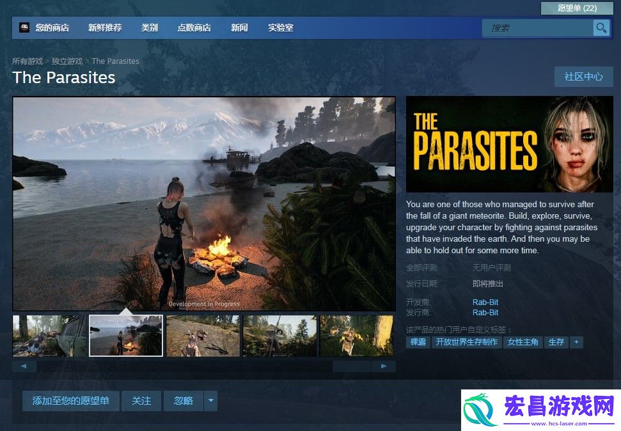Select the fifth thumbnail with glowing forest fight
Screen dimensions: 621x431
click(356, 336)
